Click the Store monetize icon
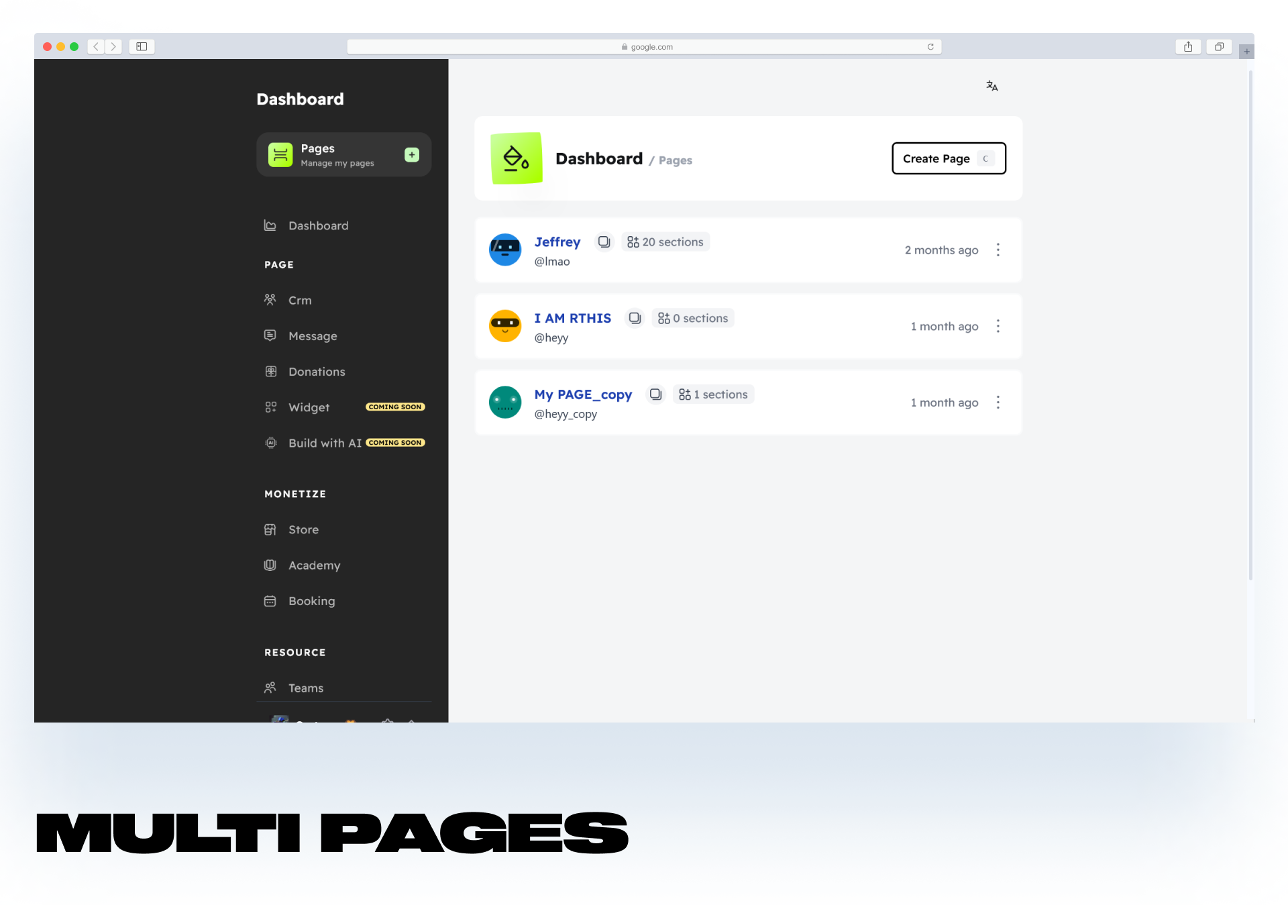The height and width of the screenshot is (905, 1288). 270,529
